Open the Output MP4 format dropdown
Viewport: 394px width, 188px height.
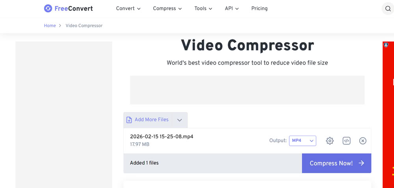tap(302, 141)
